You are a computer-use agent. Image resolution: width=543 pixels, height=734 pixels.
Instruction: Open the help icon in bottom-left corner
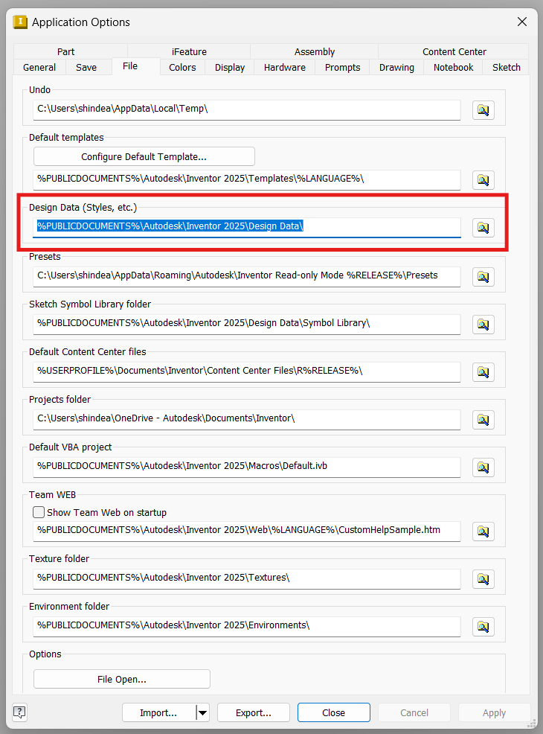pos(19,712)
